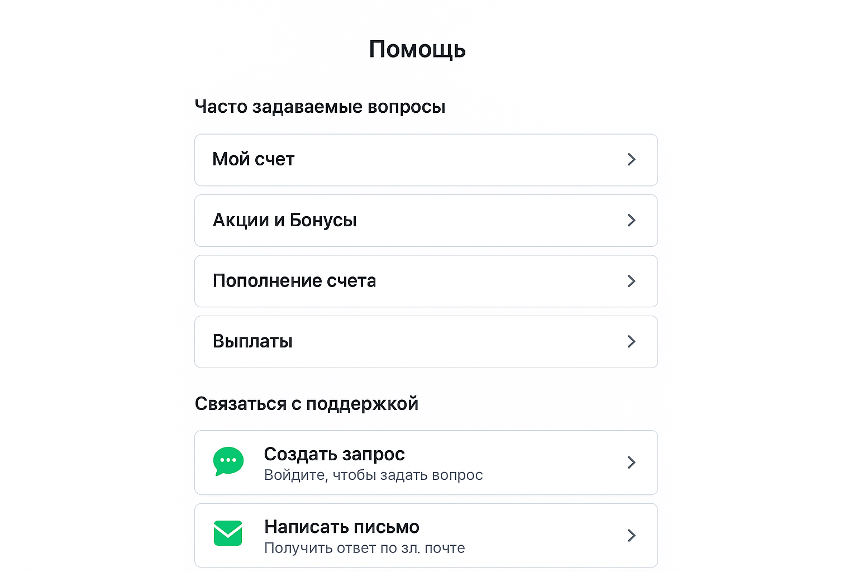Click the Создать запрос title
858x572 pixels.
pyautogui.click(x=334, y=454)
